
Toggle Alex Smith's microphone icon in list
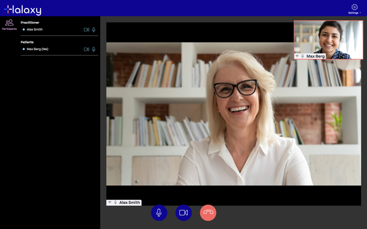94,30
